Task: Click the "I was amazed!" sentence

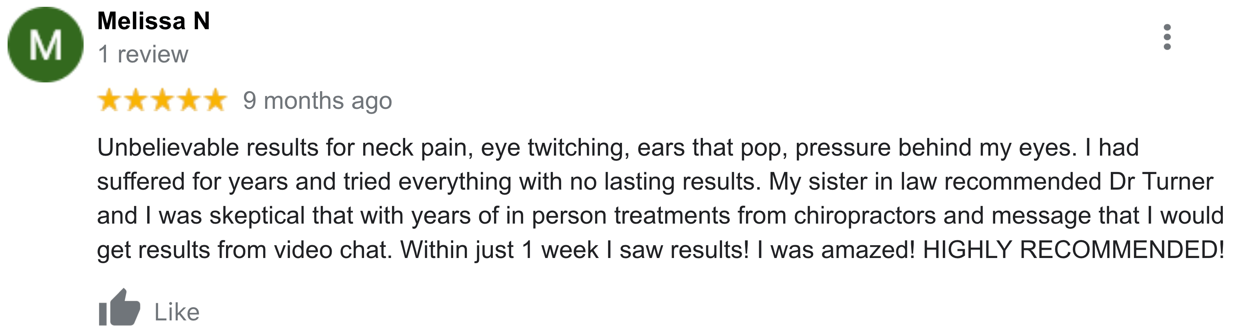Action: click(836, 250)
